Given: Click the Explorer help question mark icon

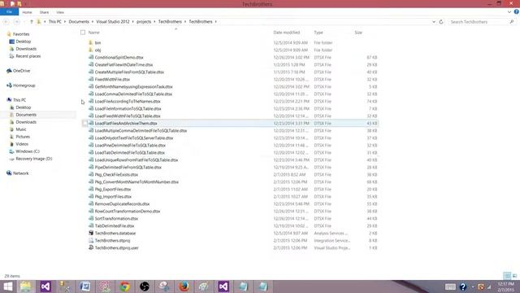Looking at the screenshot, I should [x=517, y=12].
